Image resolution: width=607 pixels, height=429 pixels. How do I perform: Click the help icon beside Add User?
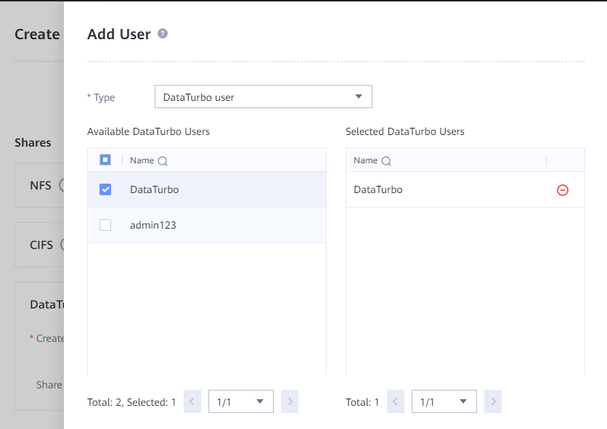(163, 33)
